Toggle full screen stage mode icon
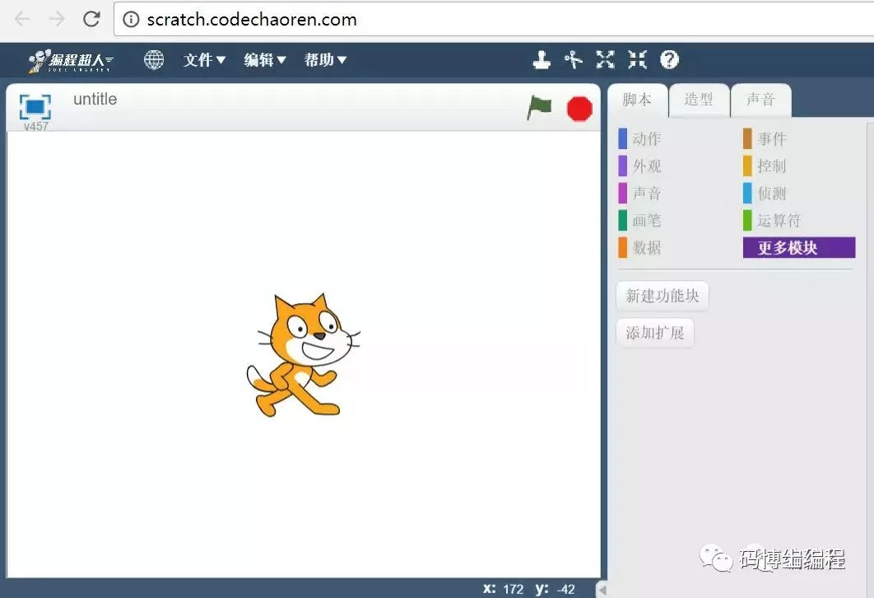This screenshot has height=598, width=874. 35,106
